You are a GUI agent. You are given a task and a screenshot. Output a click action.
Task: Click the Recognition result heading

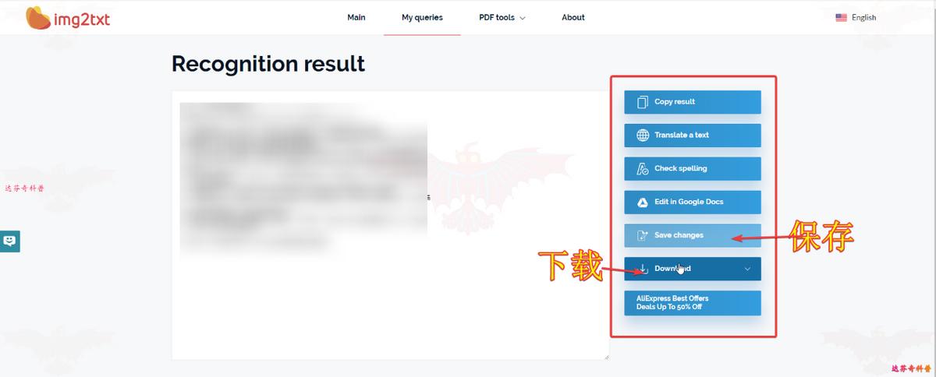tap(268, 64)
